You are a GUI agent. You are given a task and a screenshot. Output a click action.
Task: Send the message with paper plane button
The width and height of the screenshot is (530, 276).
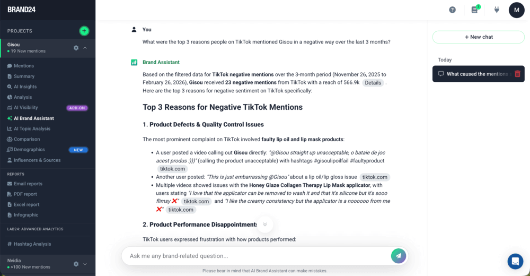398,255
